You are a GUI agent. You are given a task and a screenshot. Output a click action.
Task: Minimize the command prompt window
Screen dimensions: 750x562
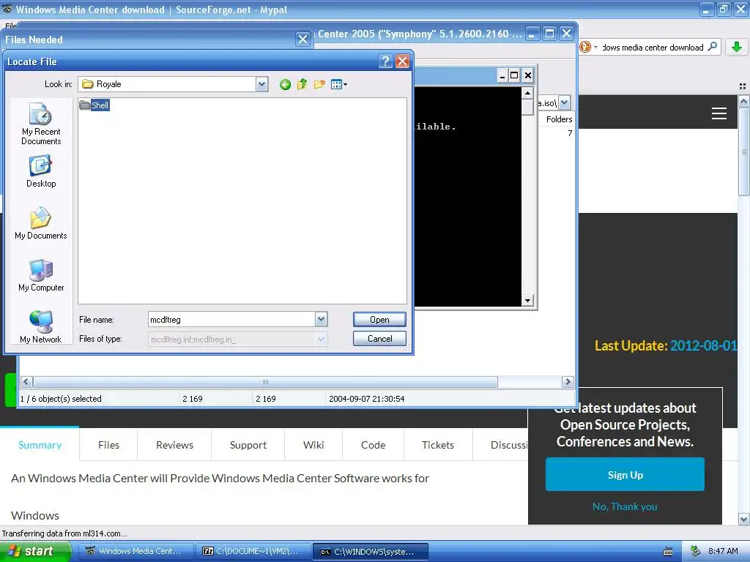click(x=502, y=75)
